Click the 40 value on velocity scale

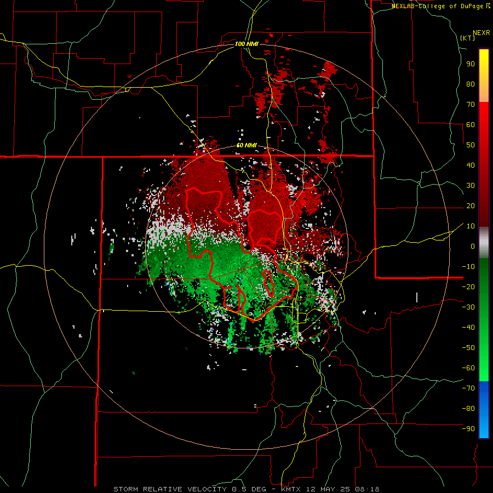(471, 165)
